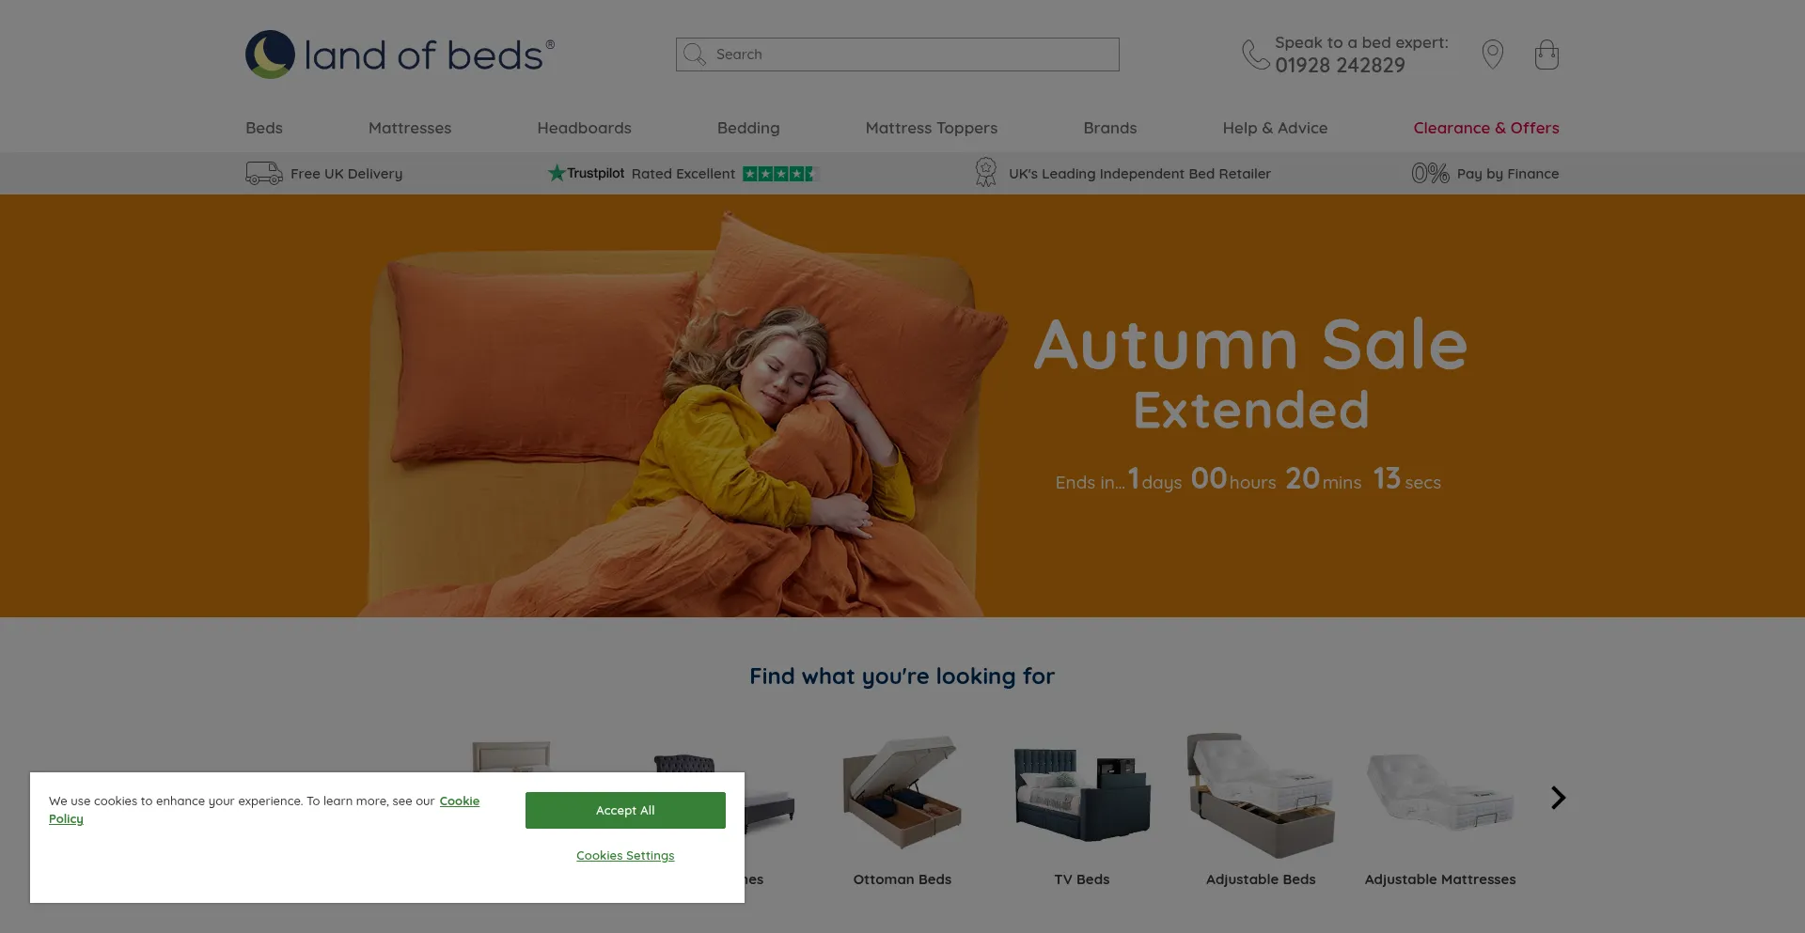The width and height of the screenshot is (1805, 933).
Task: Open Cookies Settings link
Action: [625, 855]
